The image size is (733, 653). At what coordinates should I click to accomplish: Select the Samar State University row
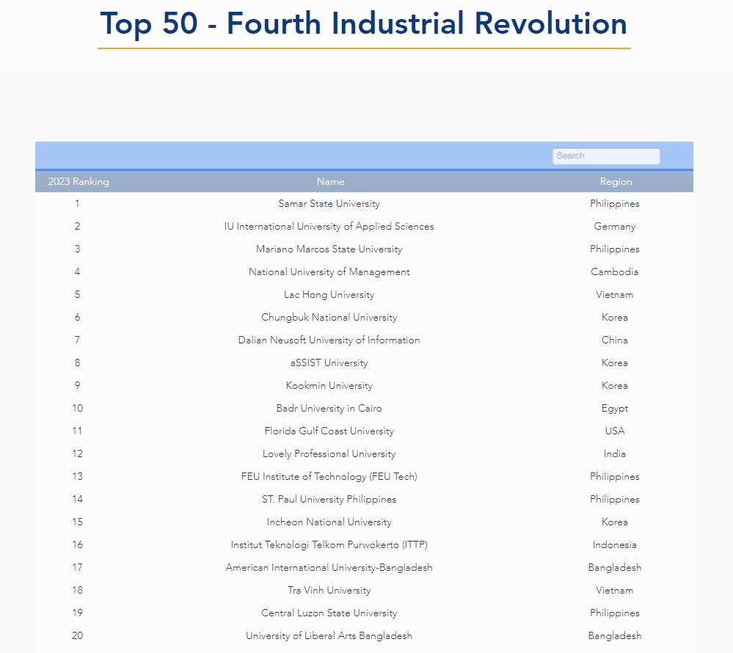329,204
